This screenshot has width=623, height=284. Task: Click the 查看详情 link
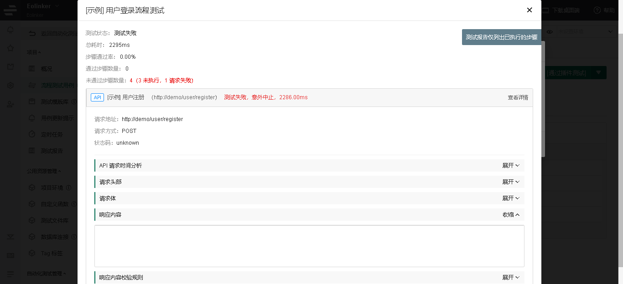(x=518, y=97)
